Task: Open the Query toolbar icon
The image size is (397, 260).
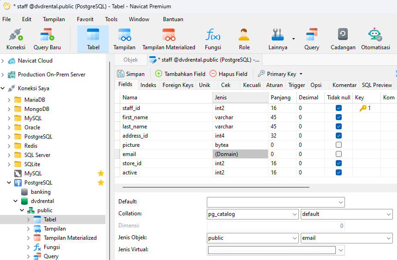Action: [311, 39]
